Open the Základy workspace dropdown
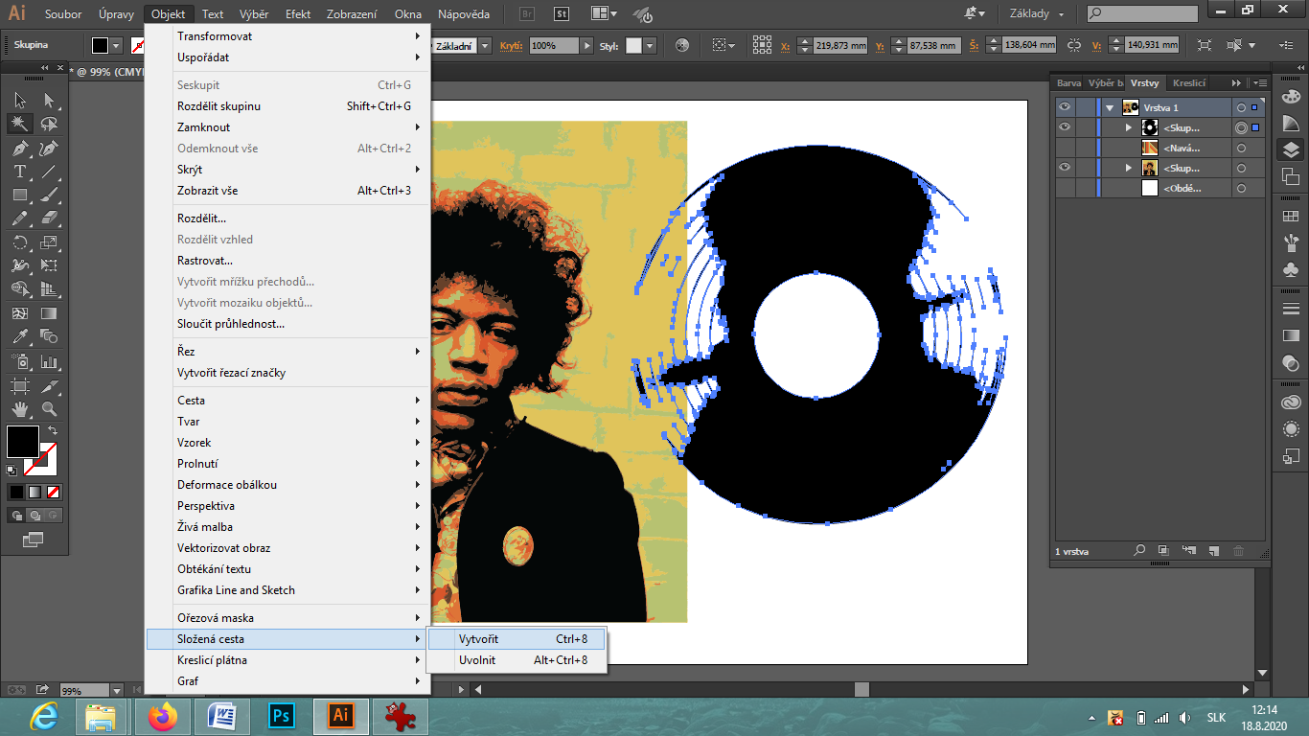The width and height of the screenshot is (1309, 736). pos(1037,14)
